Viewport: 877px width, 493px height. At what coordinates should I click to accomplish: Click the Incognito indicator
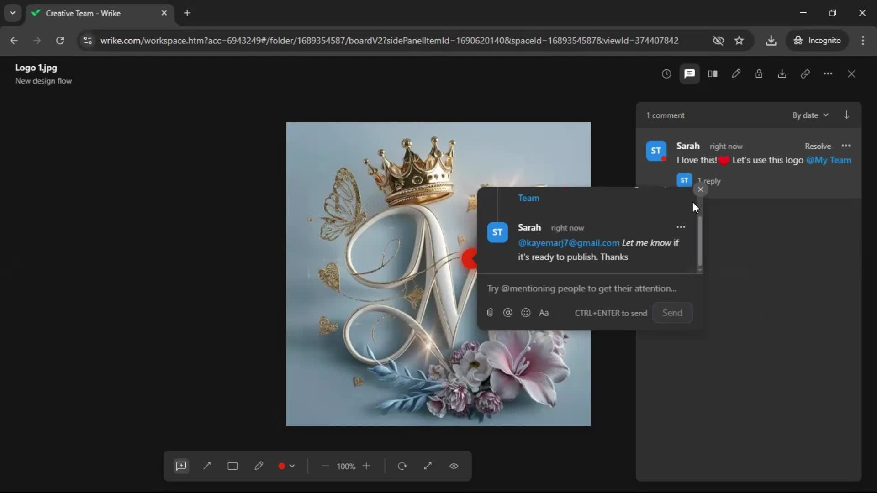(817, 41)
